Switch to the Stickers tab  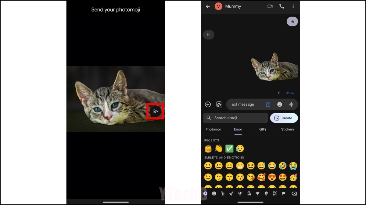pyautogui.click(x=288, y=129)
